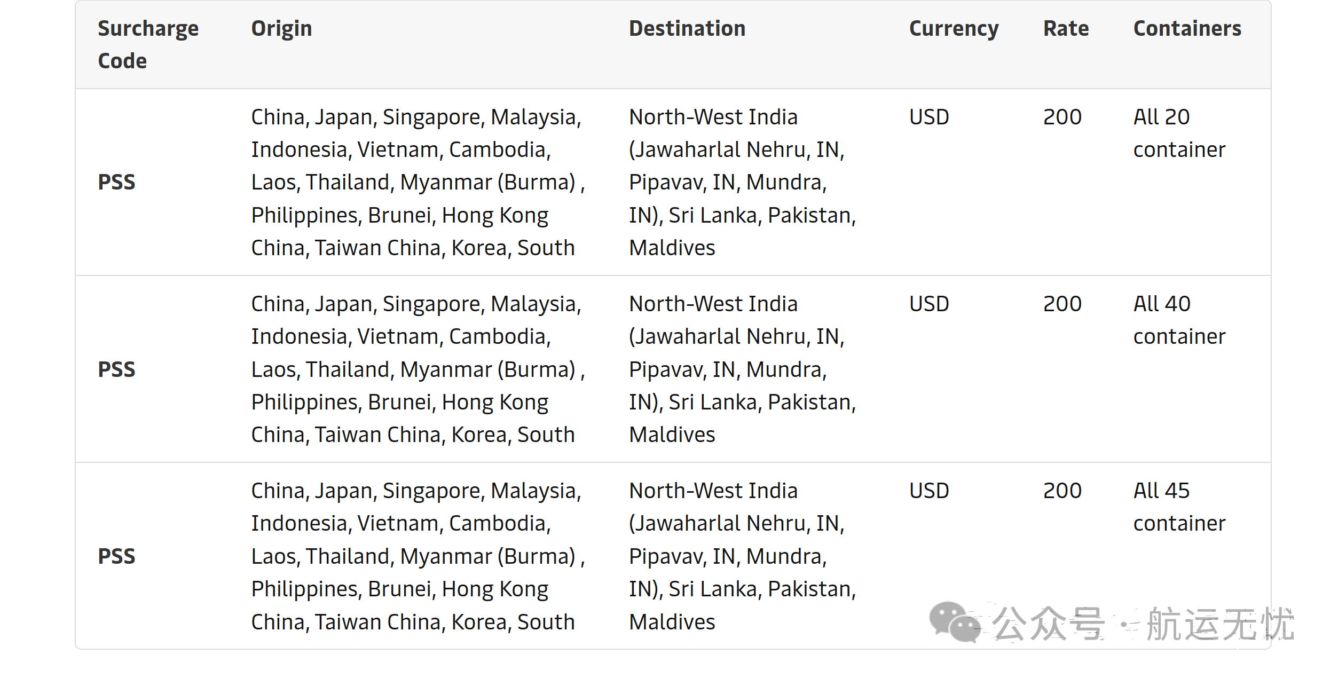Select PSS code in first row
Viewport: 1338px width, 678px height.
pos(116,182)
